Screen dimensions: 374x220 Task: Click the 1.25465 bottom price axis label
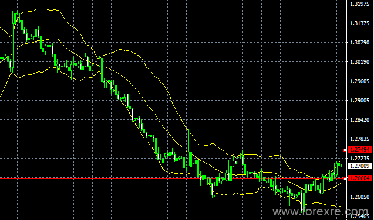coord(359,216)
